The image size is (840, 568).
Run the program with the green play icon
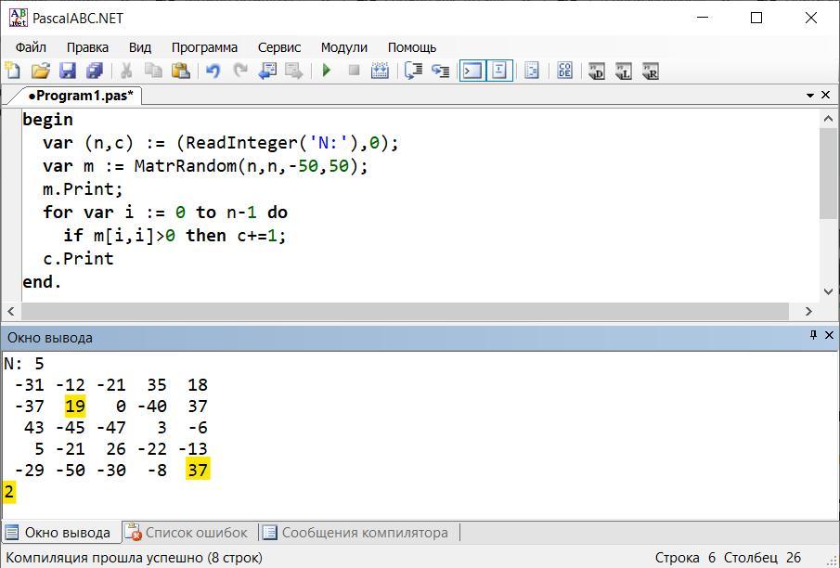pyautogui.click(x=327, y=71)
